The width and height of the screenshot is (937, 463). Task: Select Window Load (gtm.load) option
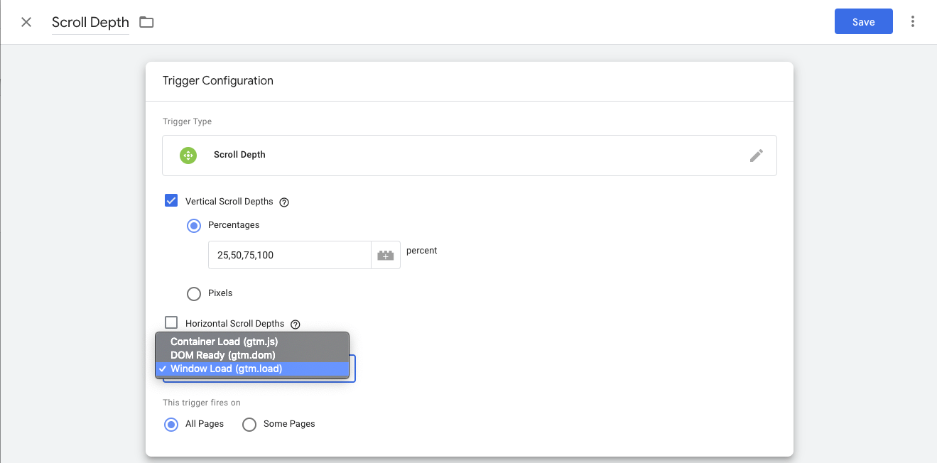tap(226, 369)
